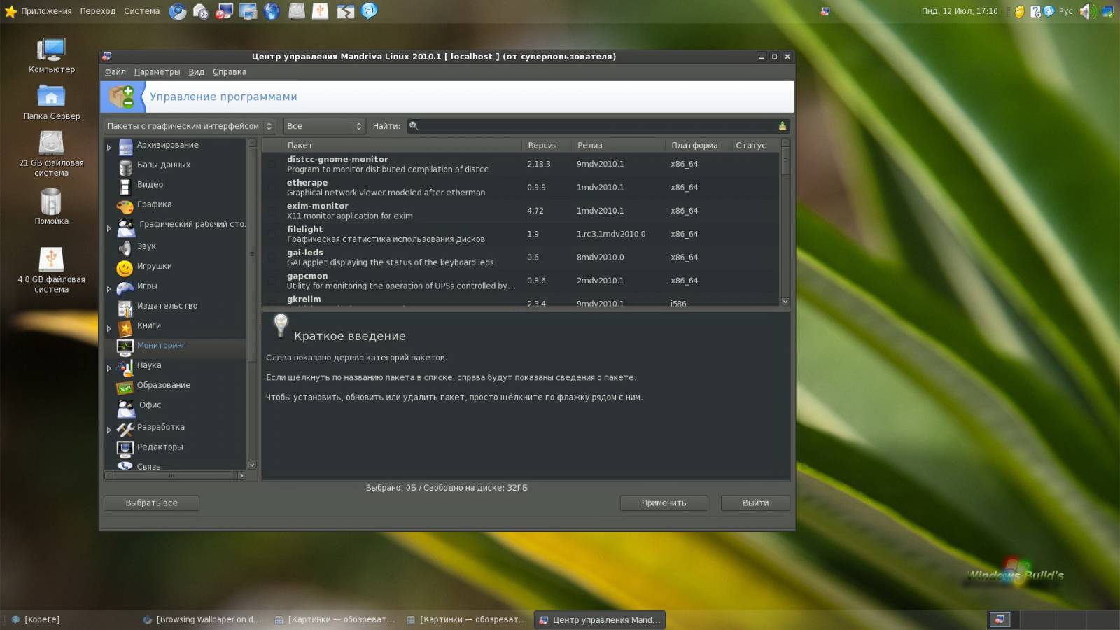Select the Графика palette icon

[125, 206]
